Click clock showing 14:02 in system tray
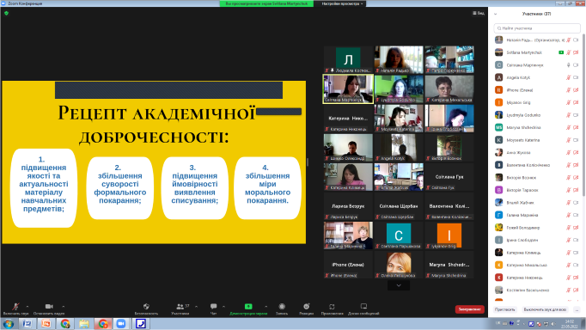This screenshot has height=330, width=586. tap(569, 324)
